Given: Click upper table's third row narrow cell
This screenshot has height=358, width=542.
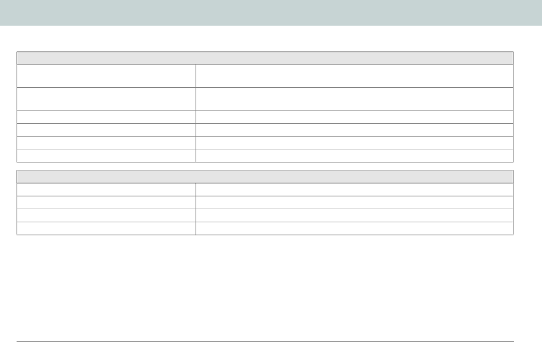Looking at the screenshot, I should pyautogui.click(x=106, y=117).
